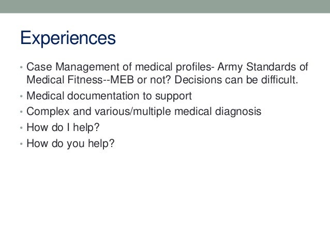Click the Experiences slide title
The image size is (330, 248).
(68, 38)
